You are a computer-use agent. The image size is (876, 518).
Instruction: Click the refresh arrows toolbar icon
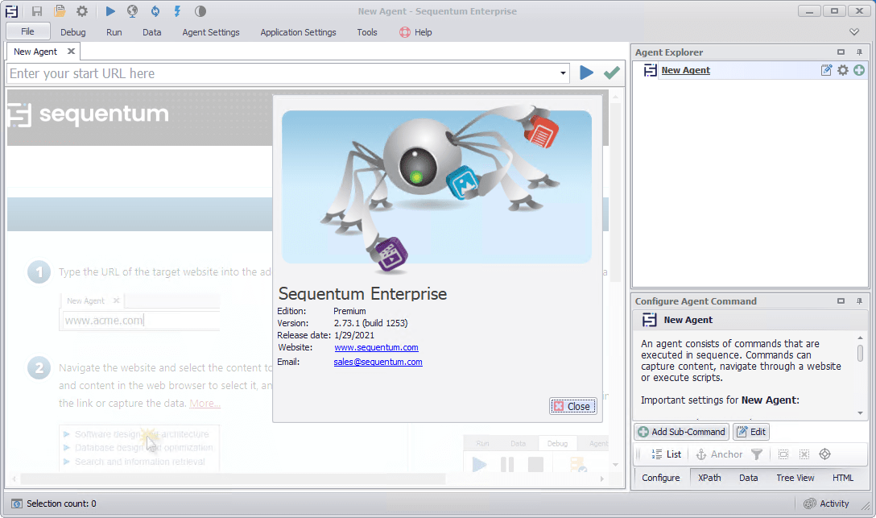click(155, 11)
